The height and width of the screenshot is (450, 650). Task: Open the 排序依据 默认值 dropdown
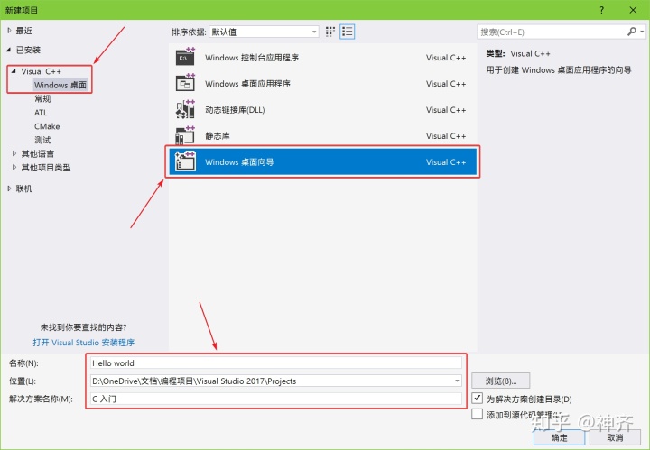pyautogui.click(x=264, y=32)
